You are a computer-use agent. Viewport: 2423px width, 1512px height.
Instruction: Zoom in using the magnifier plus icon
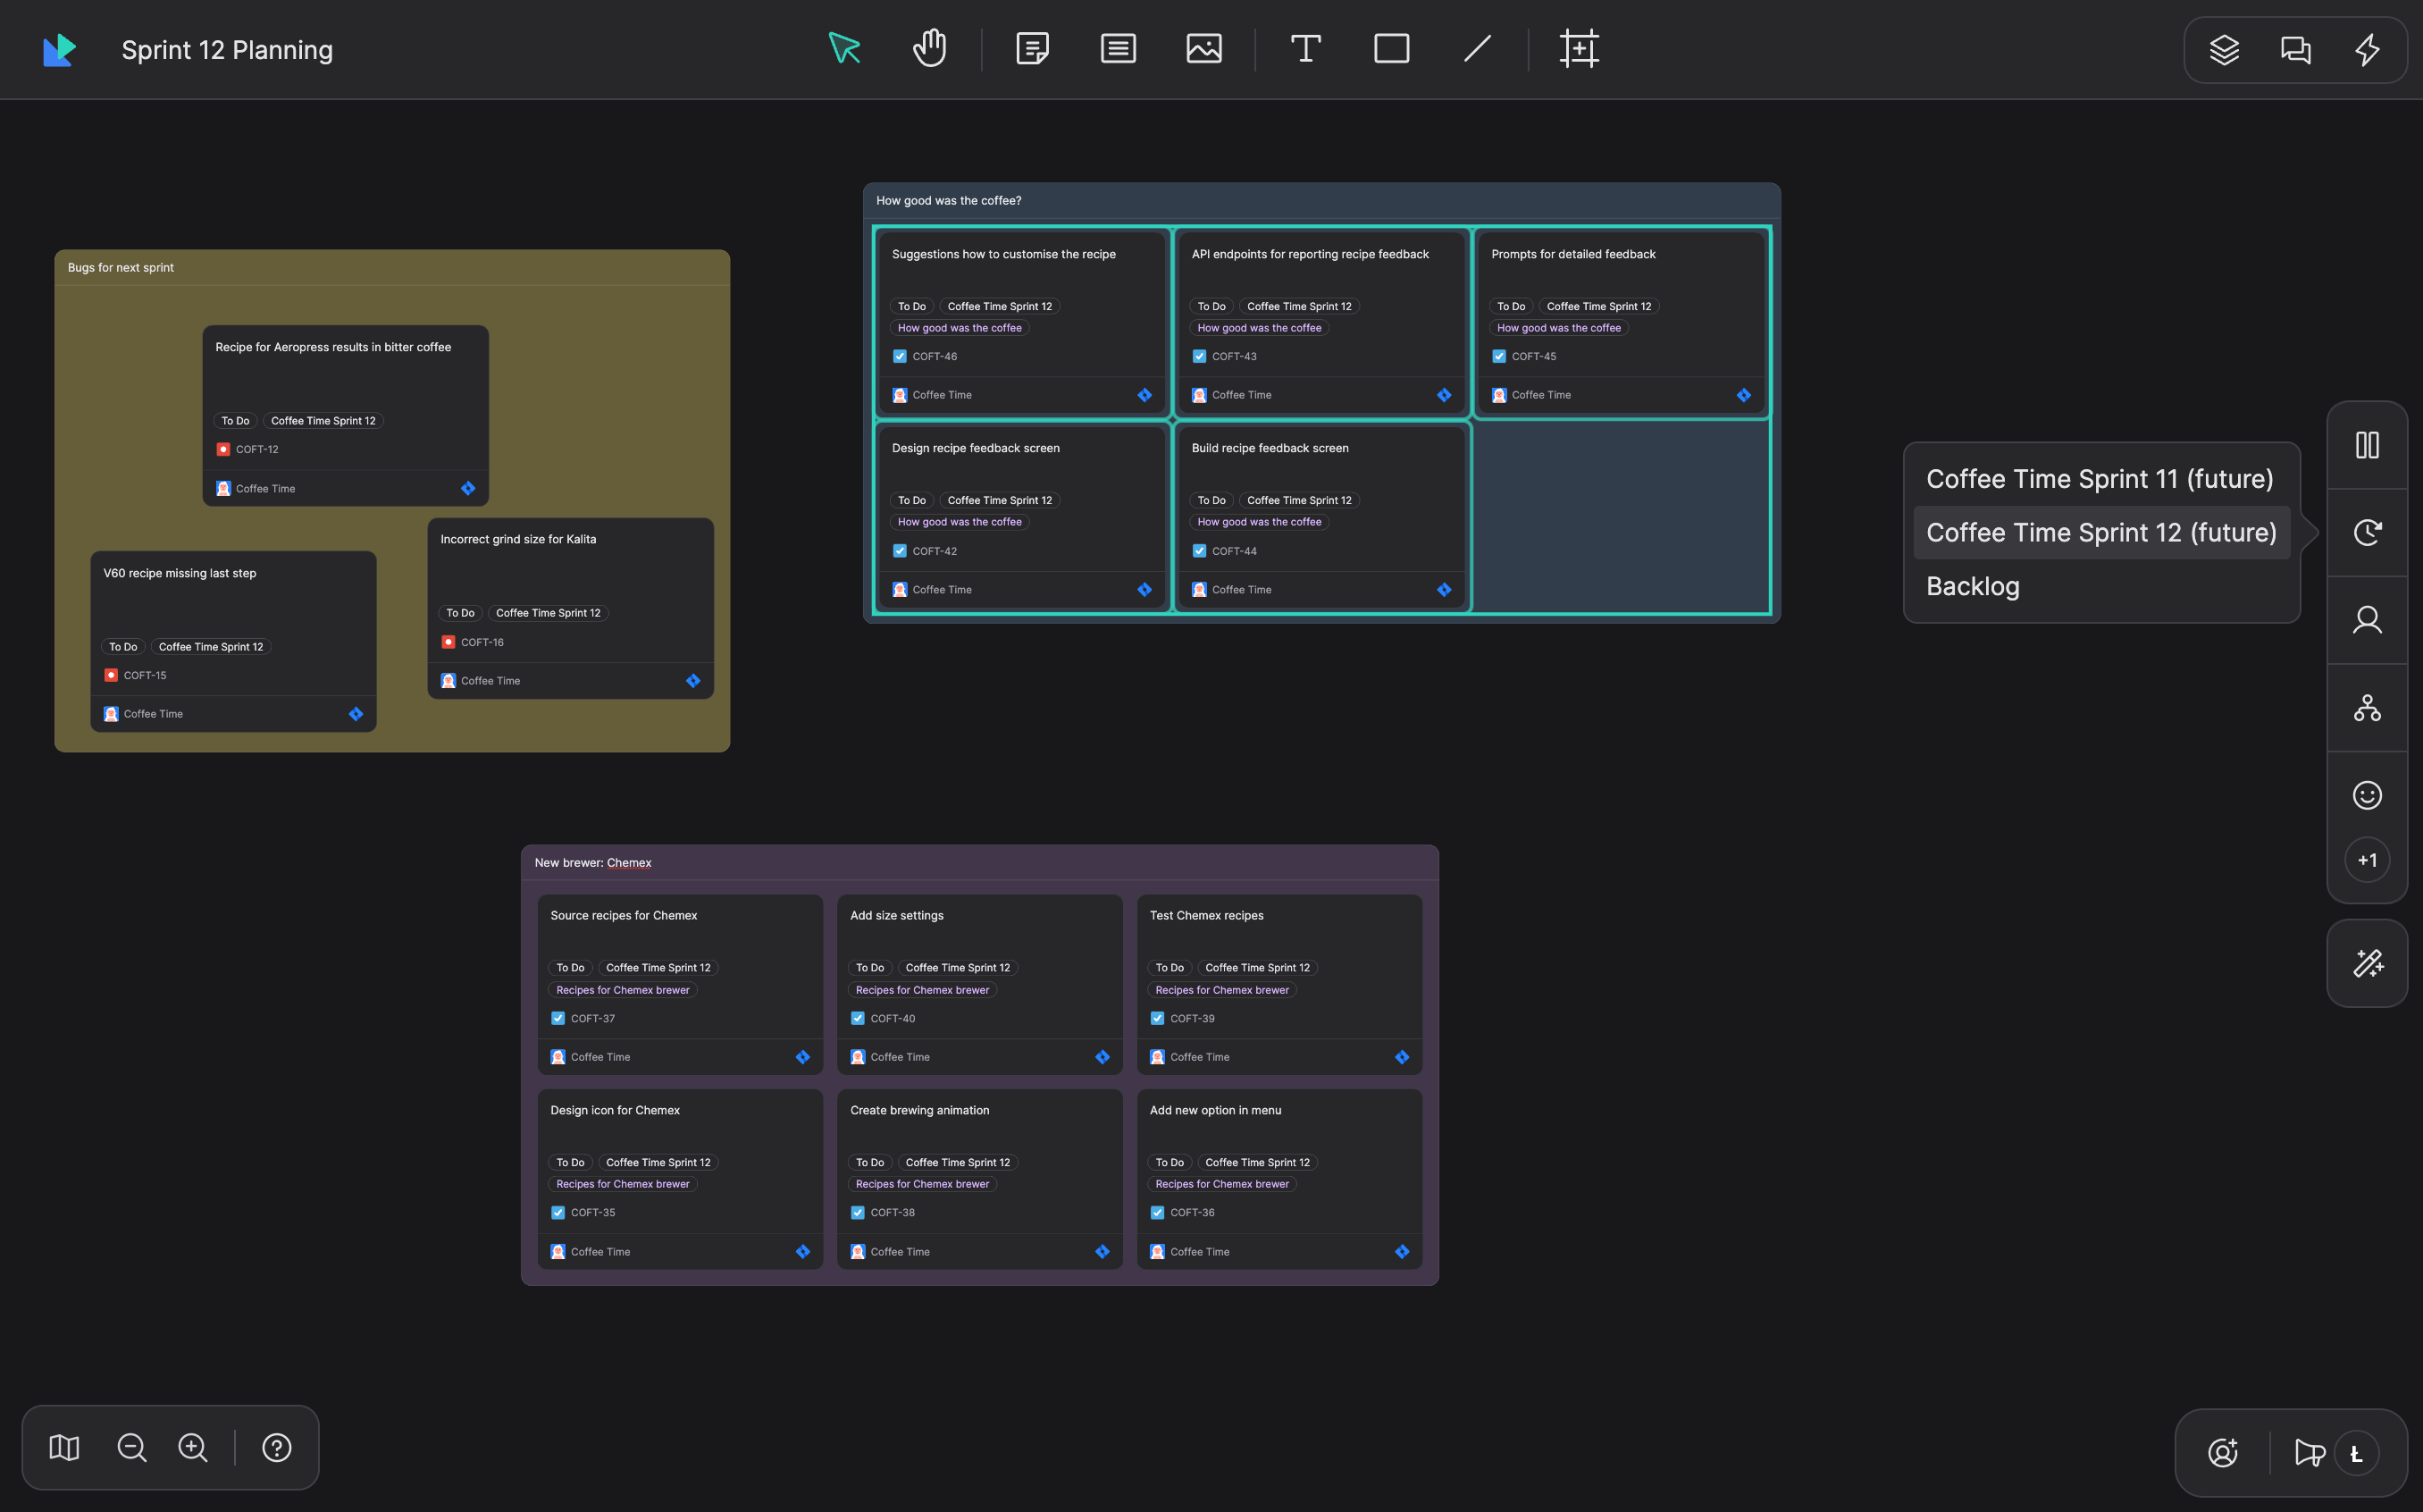(x=192, y=1447)
